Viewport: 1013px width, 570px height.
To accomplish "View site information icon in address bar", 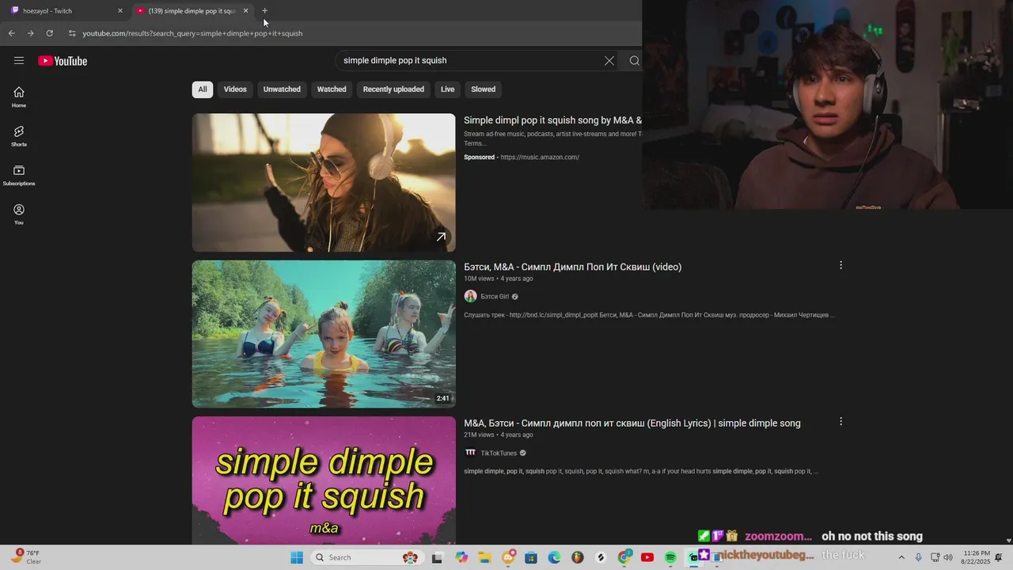I will 72,33.
